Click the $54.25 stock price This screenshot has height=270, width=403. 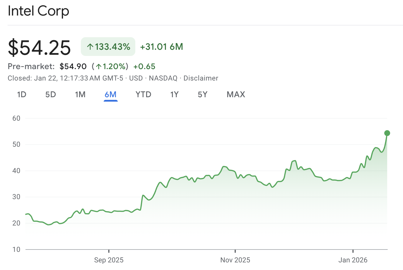(x=40, y=48)
